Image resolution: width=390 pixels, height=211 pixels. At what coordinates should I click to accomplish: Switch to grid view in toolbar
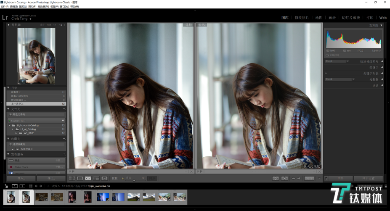click(x=72, y=179)
